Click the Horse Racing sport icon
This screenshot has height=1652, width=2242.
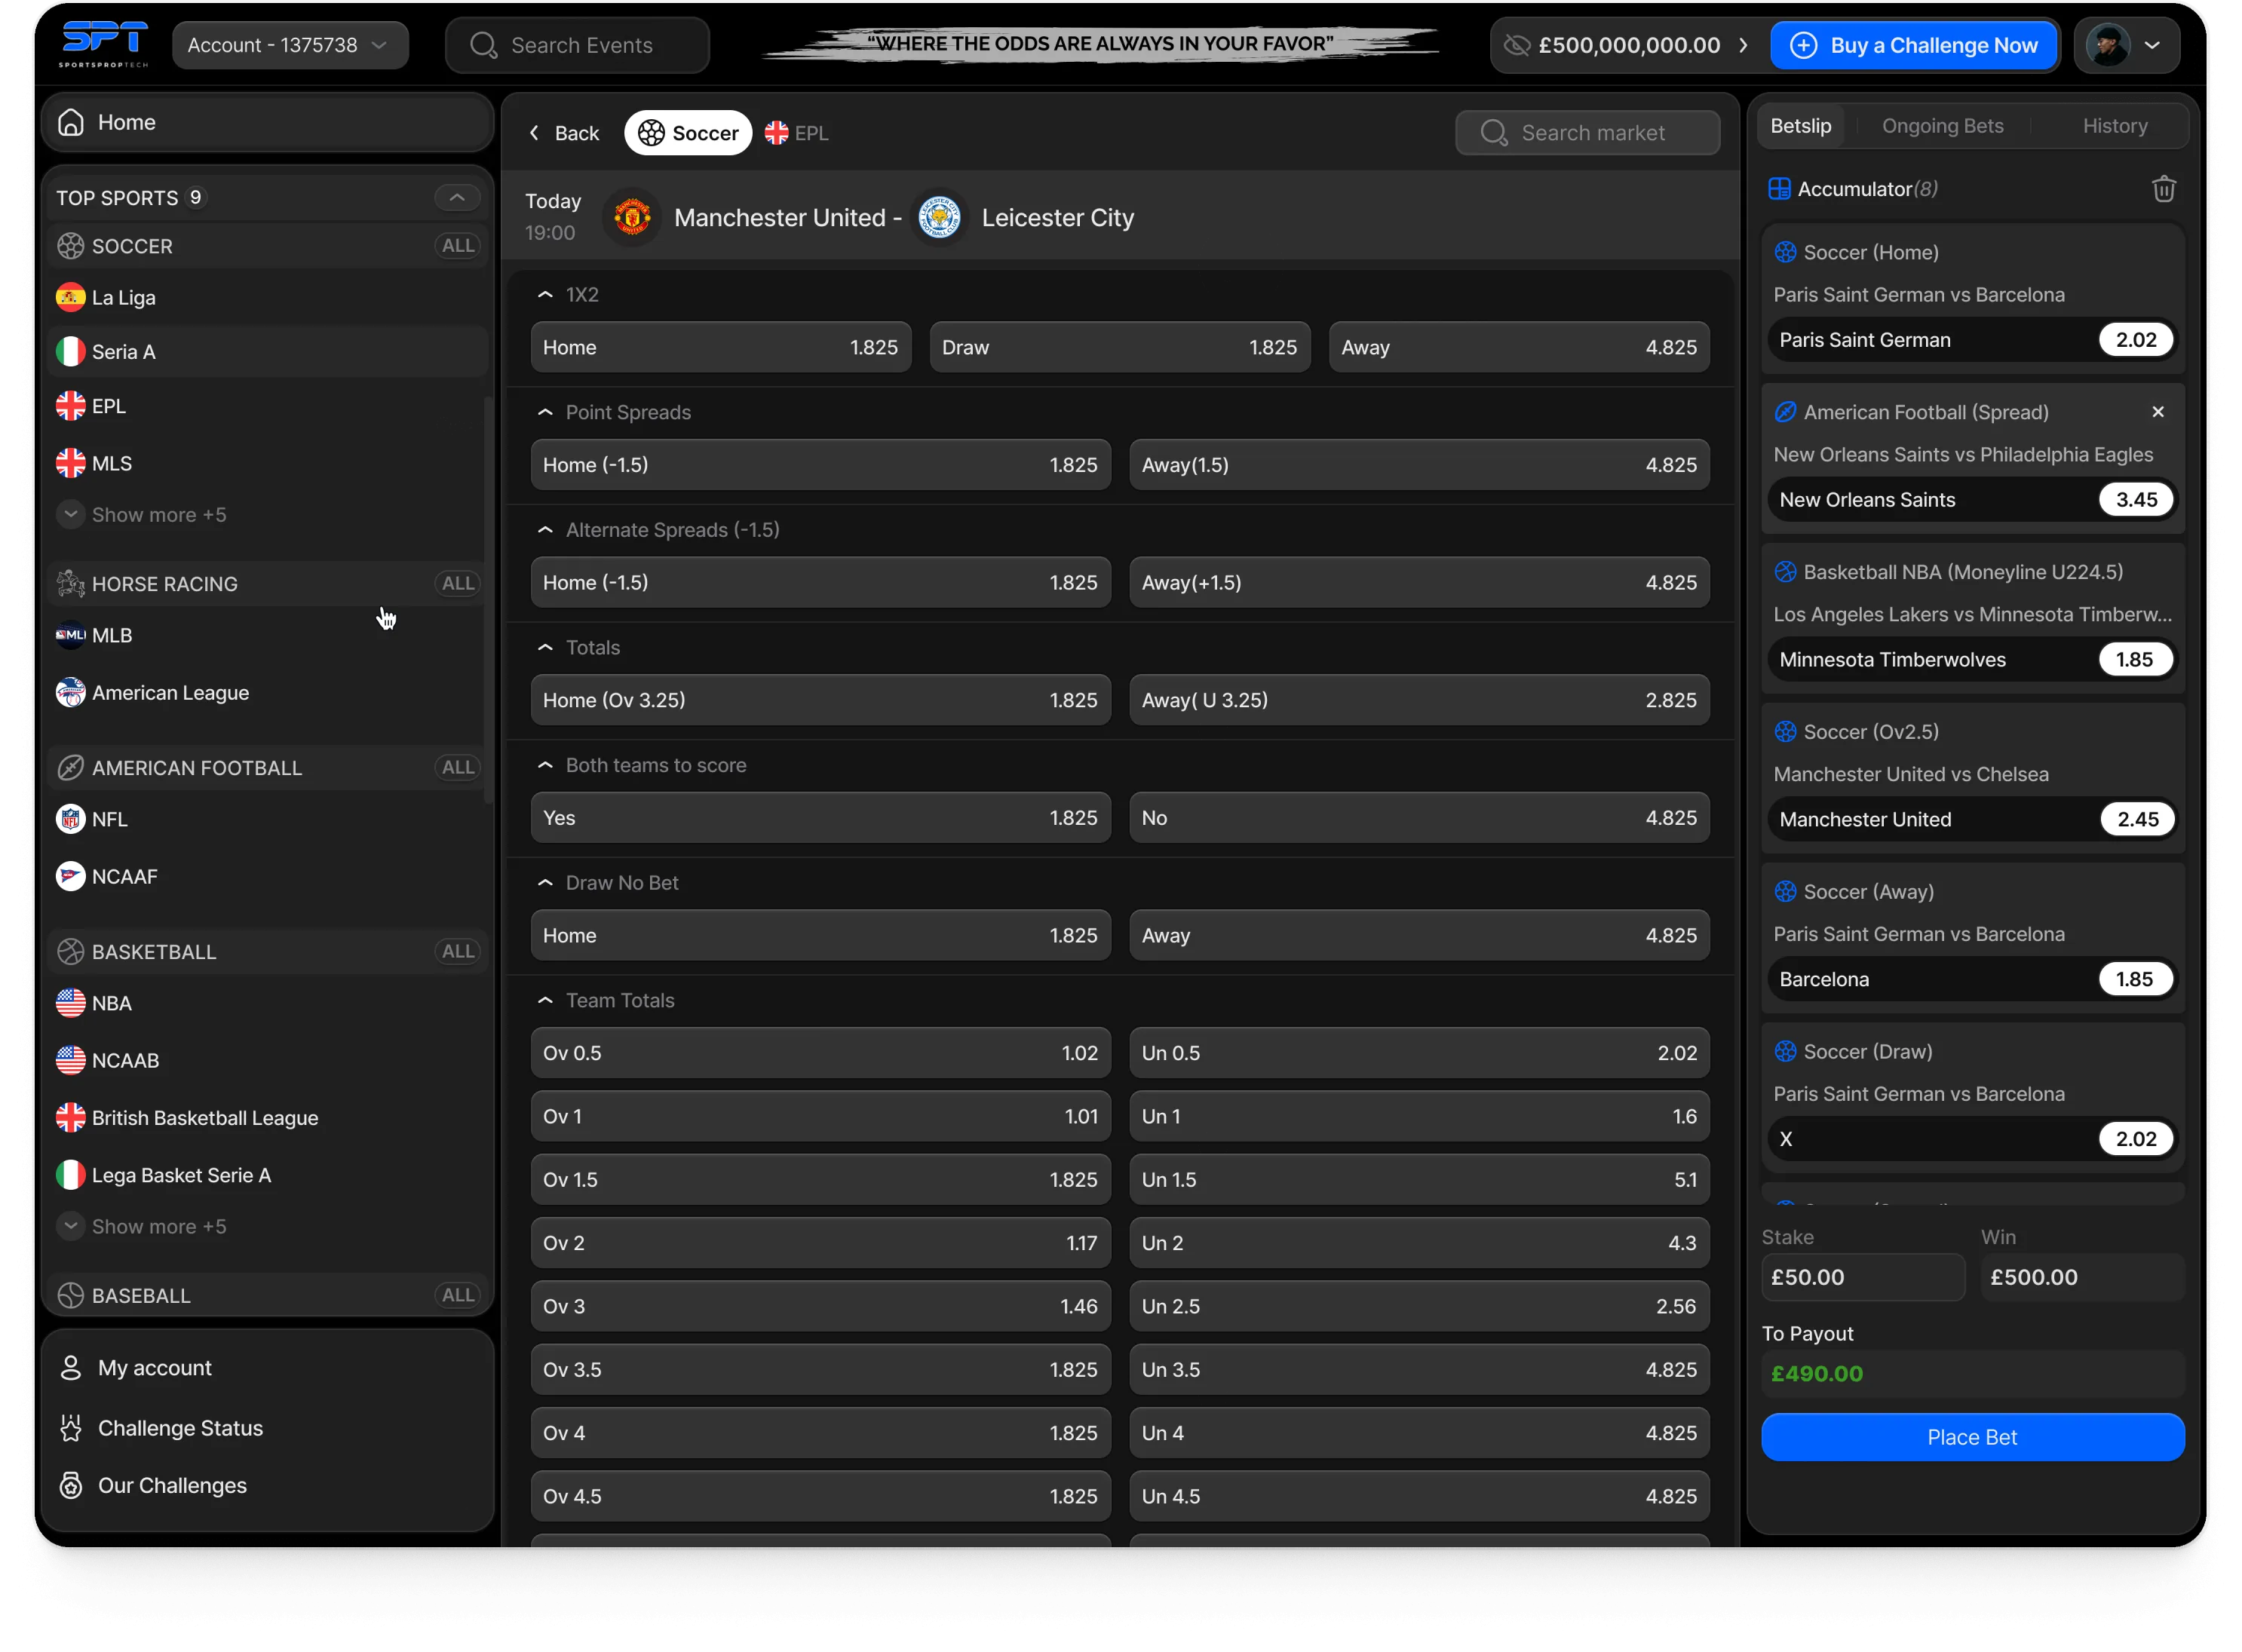click(70, 583)
